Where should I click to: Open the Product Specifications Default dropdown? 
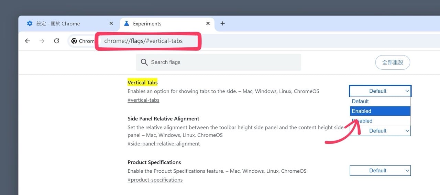point(380,171)
